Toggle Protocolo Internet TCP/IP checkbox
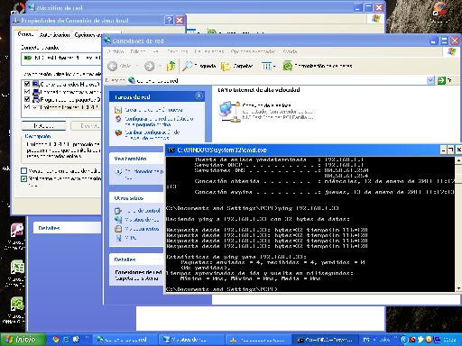The width and height of the screenshot is (462, 346). pyautogui.click(x=27, y=107)
